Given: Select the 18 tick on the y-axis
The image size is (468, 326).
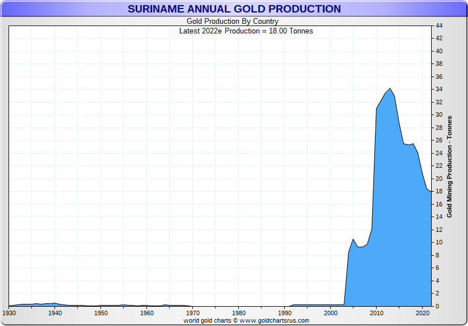Looking at the screenshot, I should point(439,191).
